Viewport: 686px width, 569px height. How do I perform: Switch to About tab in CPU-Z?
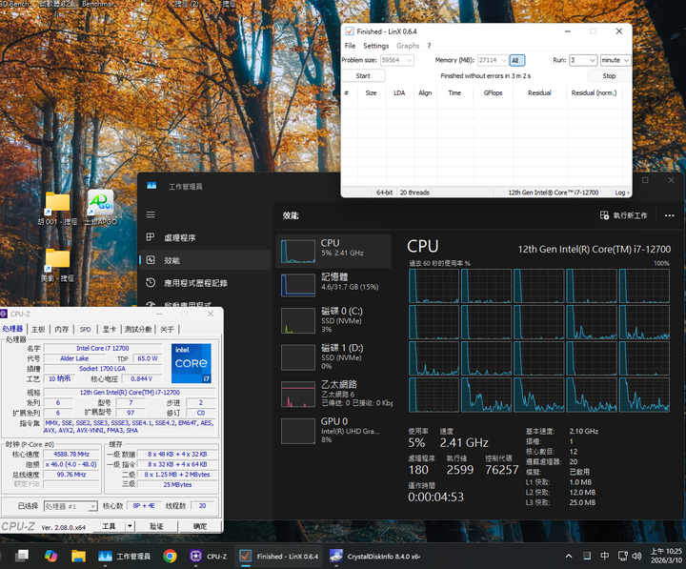[x=167, y=329]
